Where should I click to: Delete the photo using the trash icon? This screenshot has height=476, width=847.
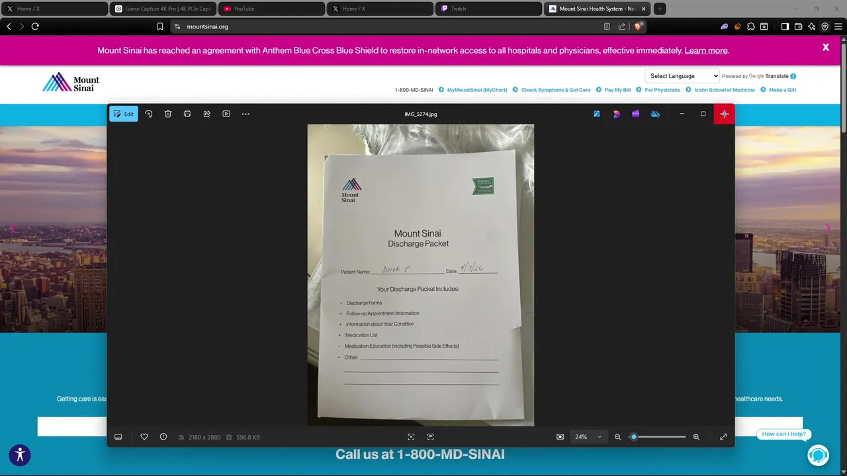pos(168,114)
